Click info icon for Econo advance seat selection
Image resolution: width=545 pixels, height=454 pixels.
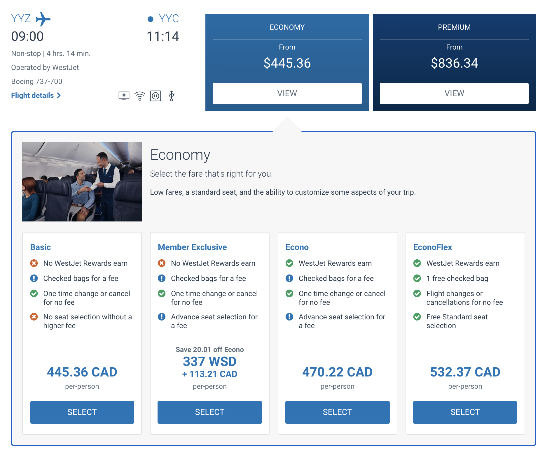click(x=289, y=317)
